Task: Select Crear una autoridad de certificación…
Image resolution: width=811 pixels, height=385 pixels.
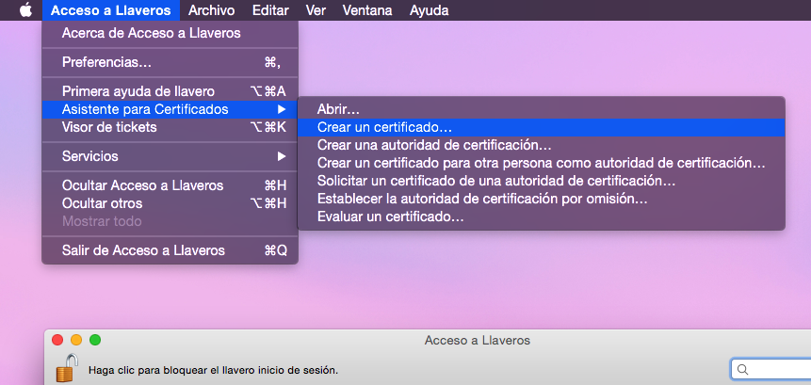Action: (542, 145)
